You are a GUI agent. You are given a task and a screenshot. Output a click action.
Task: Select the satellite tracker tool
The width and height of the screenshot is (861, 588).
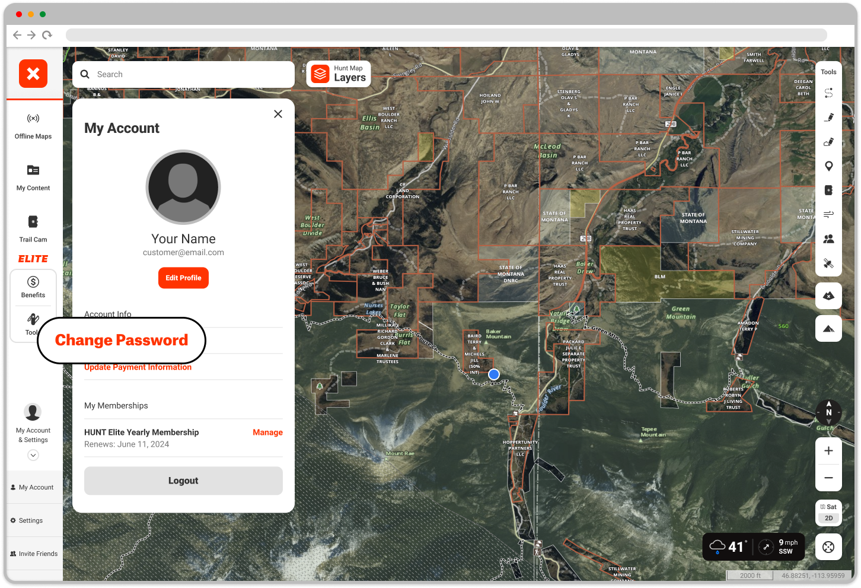click(829, 263)
